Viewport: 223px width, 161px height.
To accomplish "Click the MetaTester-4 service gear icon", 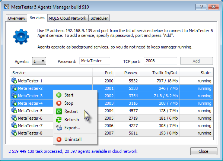I will (x=14, y=103).
